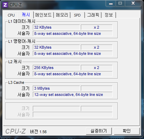
Task: Click the CPU-Z title bar text
Action: 16,5
